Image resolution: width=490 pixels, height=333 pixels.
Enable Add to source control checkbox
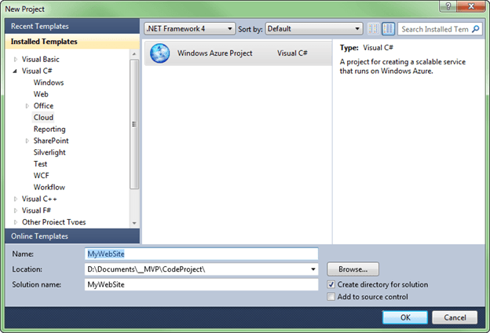pyautogui.click(x=331, y=297)
